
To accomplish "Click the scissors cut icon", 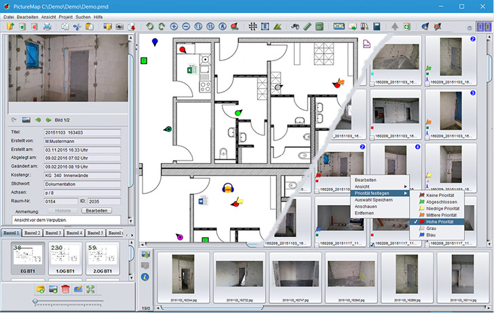I will coord(77,26).
